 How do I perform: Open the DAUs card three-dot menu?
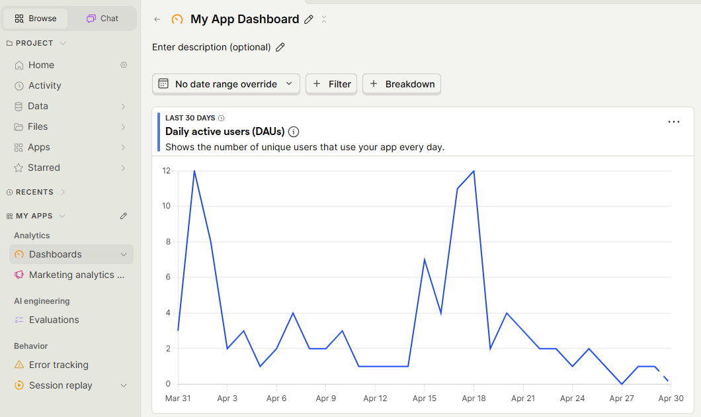(x=674, y=122)
